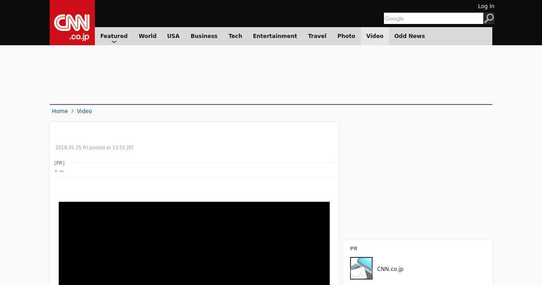Open the Log In link

click(x=486, y=6)
